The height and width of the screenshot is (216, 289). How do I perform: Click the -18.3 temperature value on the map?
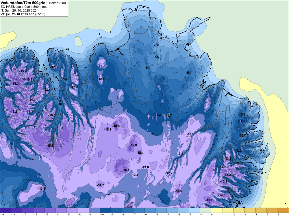pos(140,153)
